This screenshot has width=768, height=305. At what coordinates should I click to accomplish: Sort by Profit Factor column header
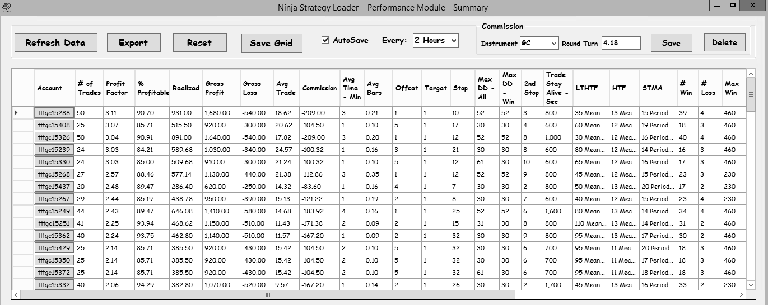[117, 88]
